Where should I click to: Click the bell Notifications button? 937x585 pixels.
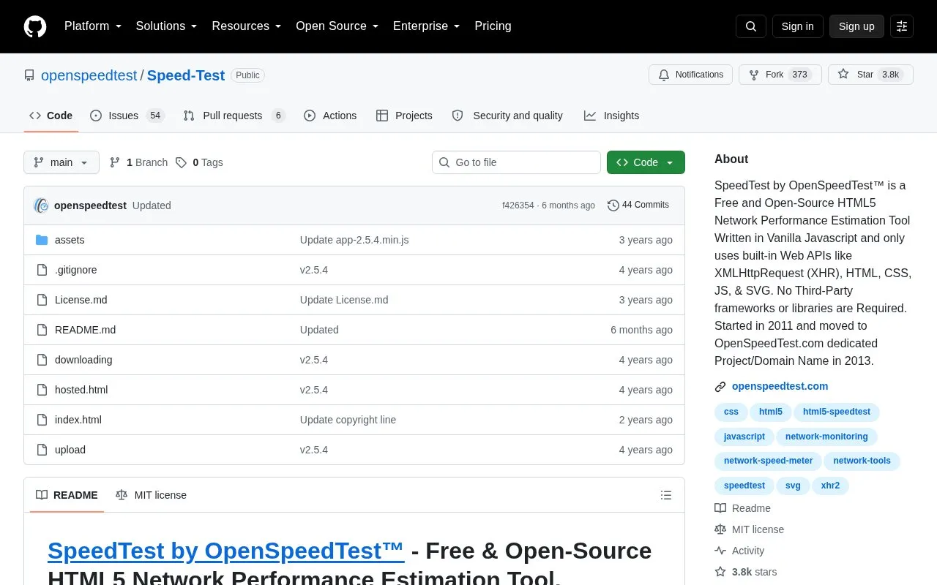click(x=690, y=75)
